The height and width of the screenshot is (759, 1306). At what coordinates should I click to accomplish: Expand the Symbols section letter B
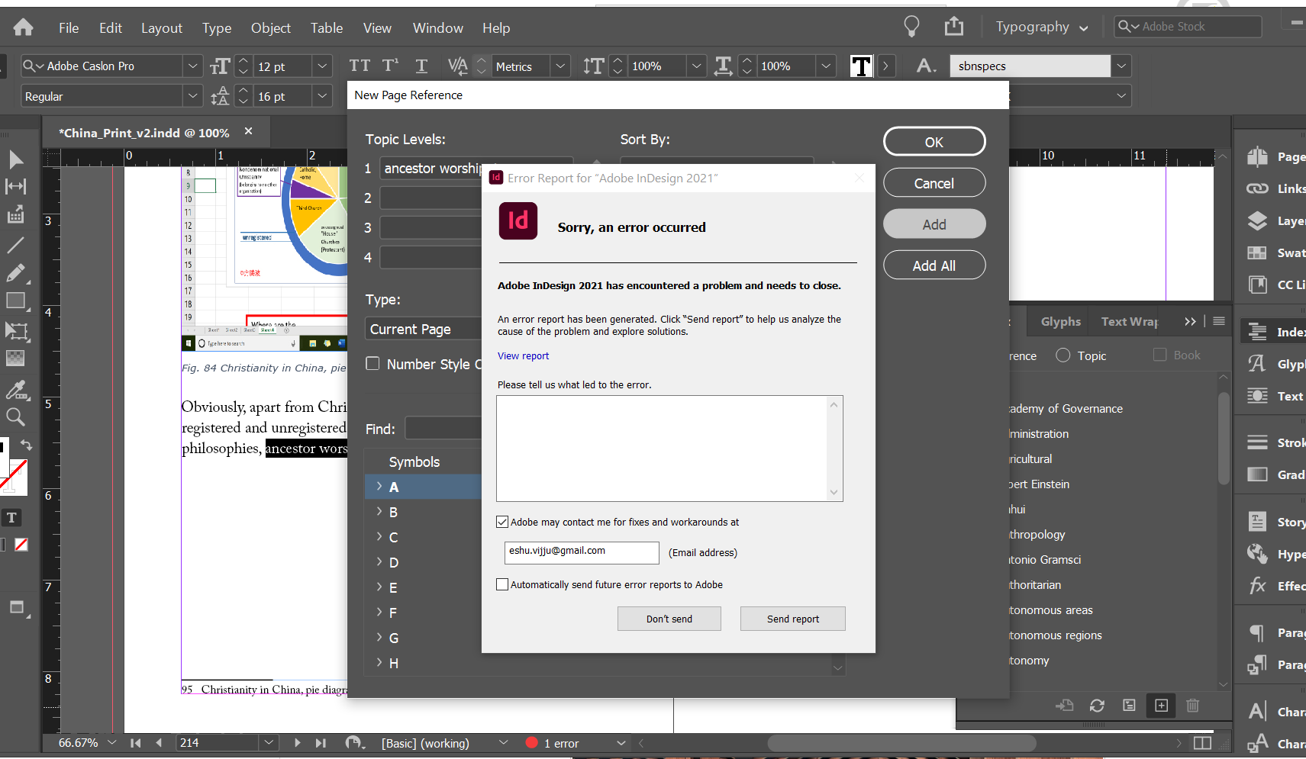381,512
